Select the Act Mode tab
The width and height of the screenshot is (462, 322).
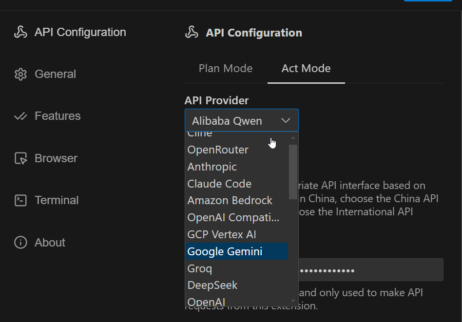[306, 69]
